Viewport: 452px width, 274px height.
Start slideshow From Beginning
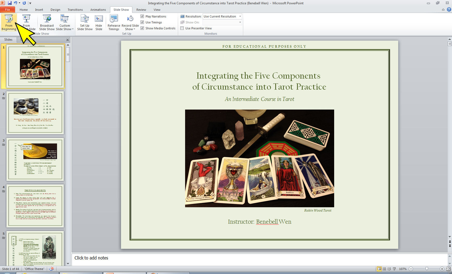tap(9, 23)
